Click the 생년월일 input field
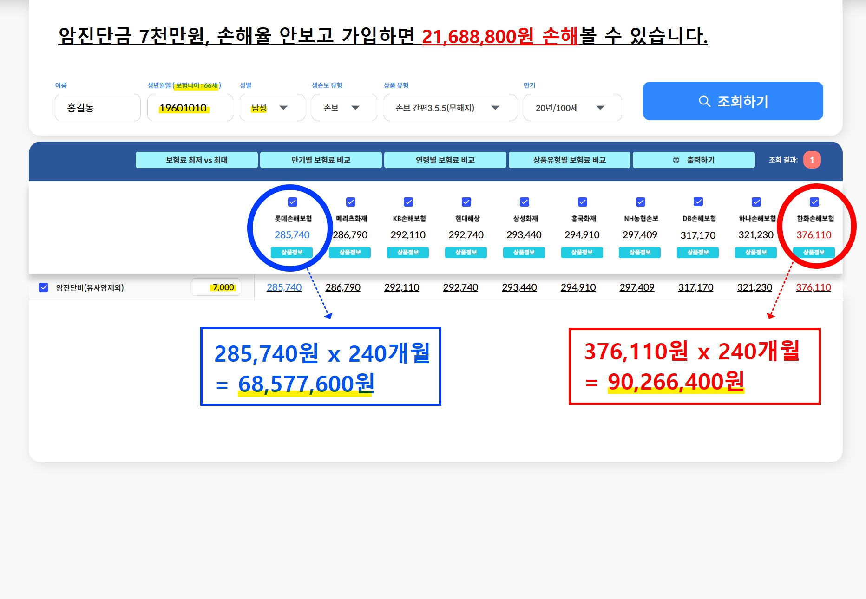Viewport: 866px width, 599px height. coord(190,108)
